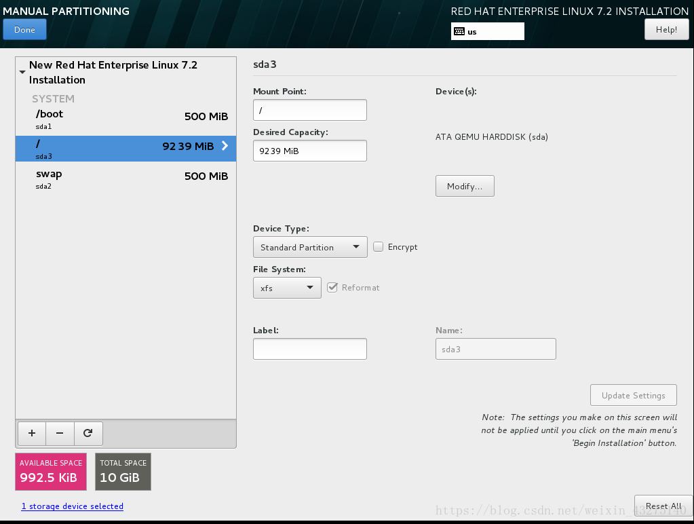Click Reset All button
Image resolution: width=694 pixels, height=524 pixels.
coord(663,506)
